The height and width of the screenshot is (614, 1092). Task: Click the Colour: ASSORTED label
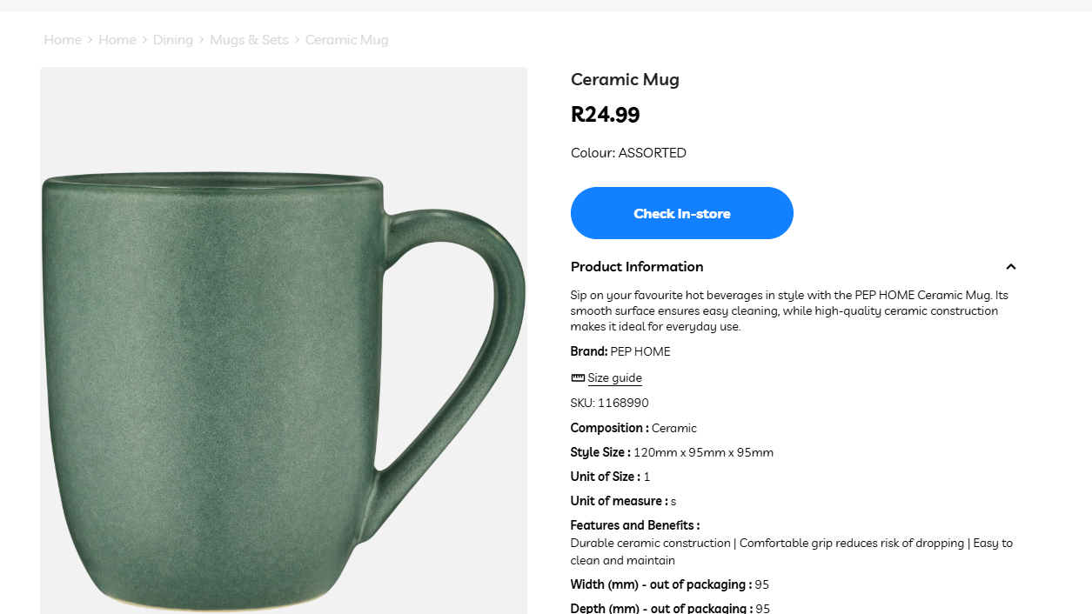[628, 153]
